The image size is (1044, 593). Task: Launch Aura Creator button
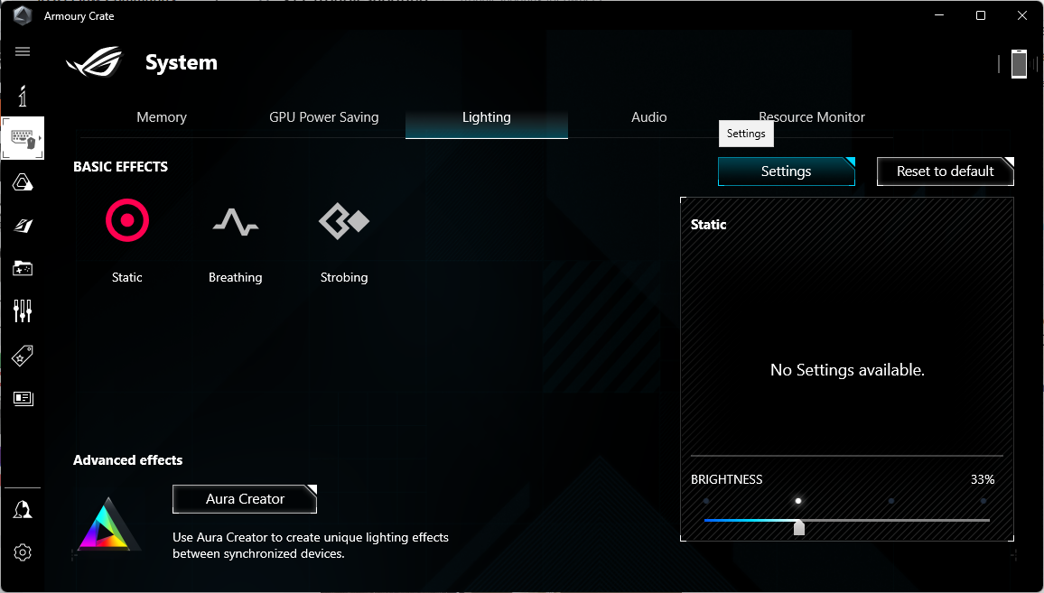245,499
